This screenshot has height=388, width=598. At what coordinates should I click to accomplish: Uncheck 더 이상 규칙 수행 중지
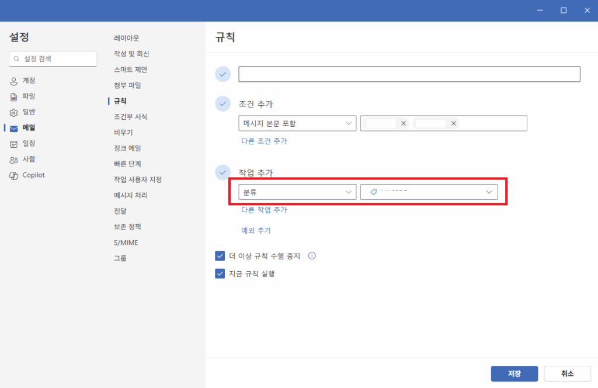pos(220,255)
